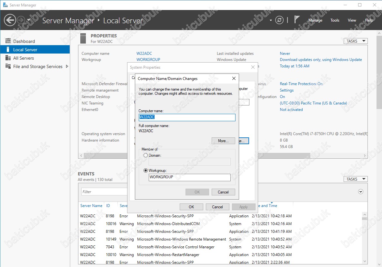Image resolution: width=382 pixels, height=267 pixels.
Task: Click the forward navigation arrow
Action: 21,20
